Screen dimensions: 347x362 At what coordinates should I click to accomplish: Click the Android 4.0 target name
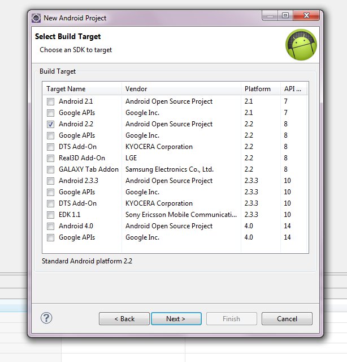[76, 226]
